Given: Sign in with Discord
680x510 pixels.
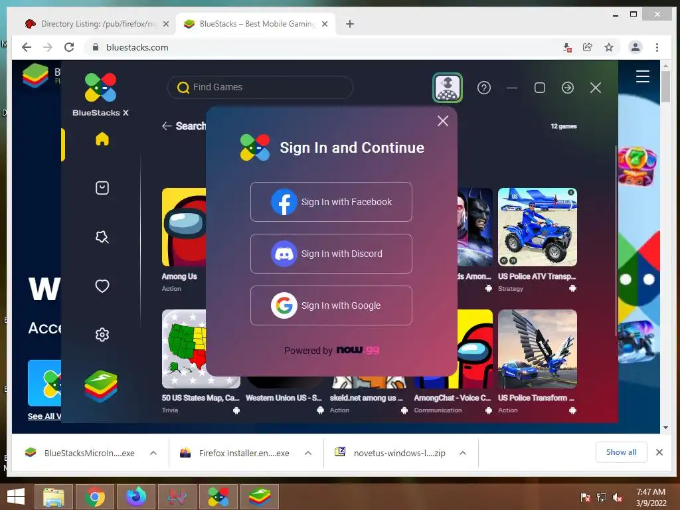Looking at the screenshot, I should click(331, 254).
